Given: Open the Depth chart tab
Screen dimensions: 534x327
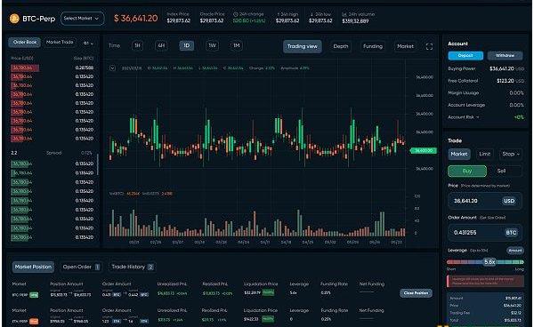Looking at the screenshot, I should pos(341,46).
